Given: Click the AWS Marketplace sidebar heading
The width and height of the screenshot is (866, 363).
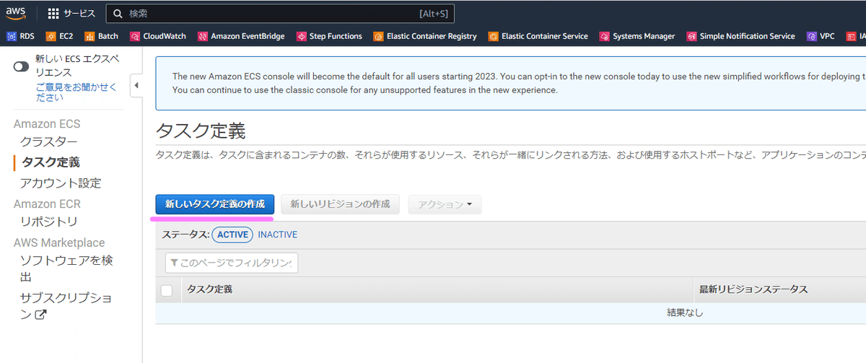Looking at the screenshot, I should point(59,242).
